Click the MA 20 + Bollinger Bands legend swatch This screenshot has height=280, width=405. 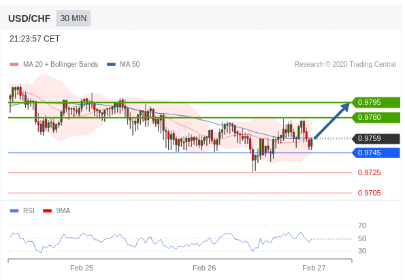point(14,64)
